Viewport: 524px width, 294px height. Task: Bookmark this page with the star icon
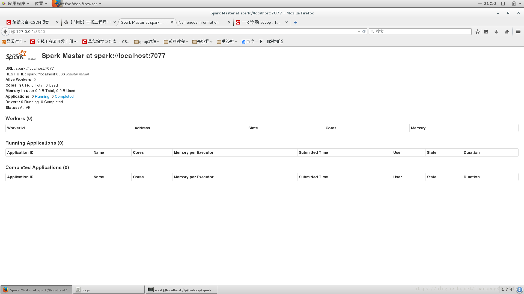(x=477, y=32)
